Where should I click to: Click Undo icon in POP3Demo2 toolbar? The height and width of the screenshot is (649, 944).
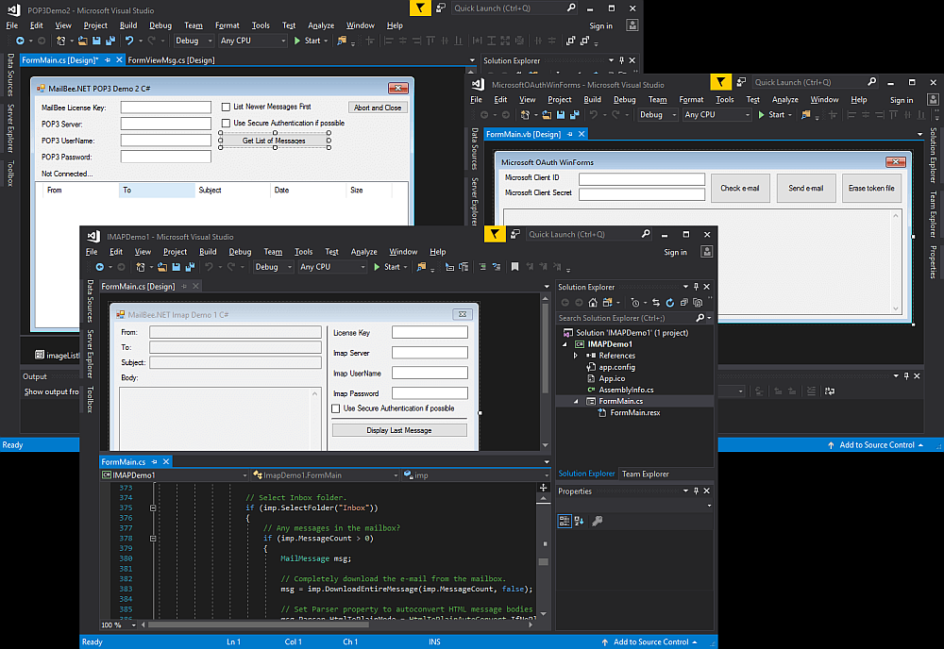(129, 41)
